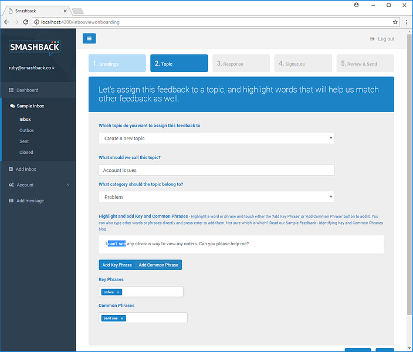
Task: Open the 'Create a new topic' dropdown
Action: point(216,138)
